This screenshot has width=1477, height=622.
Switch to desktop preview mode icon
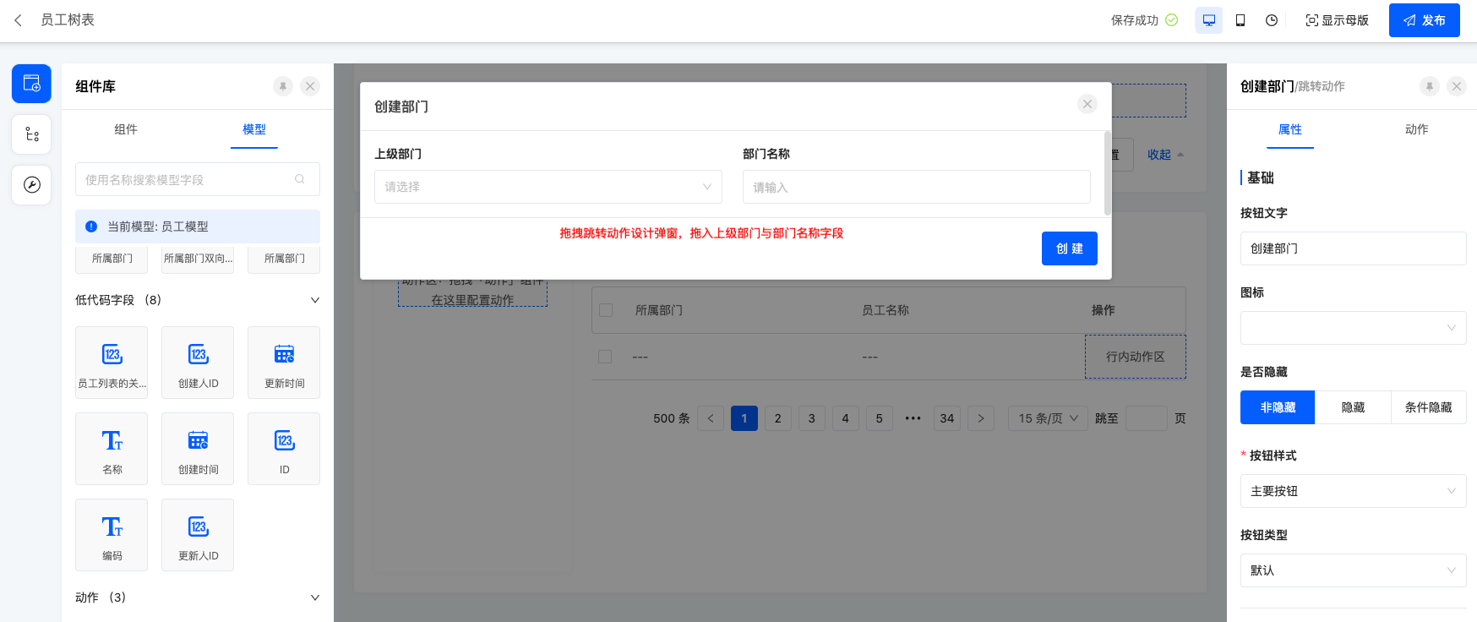(1209, 20)
